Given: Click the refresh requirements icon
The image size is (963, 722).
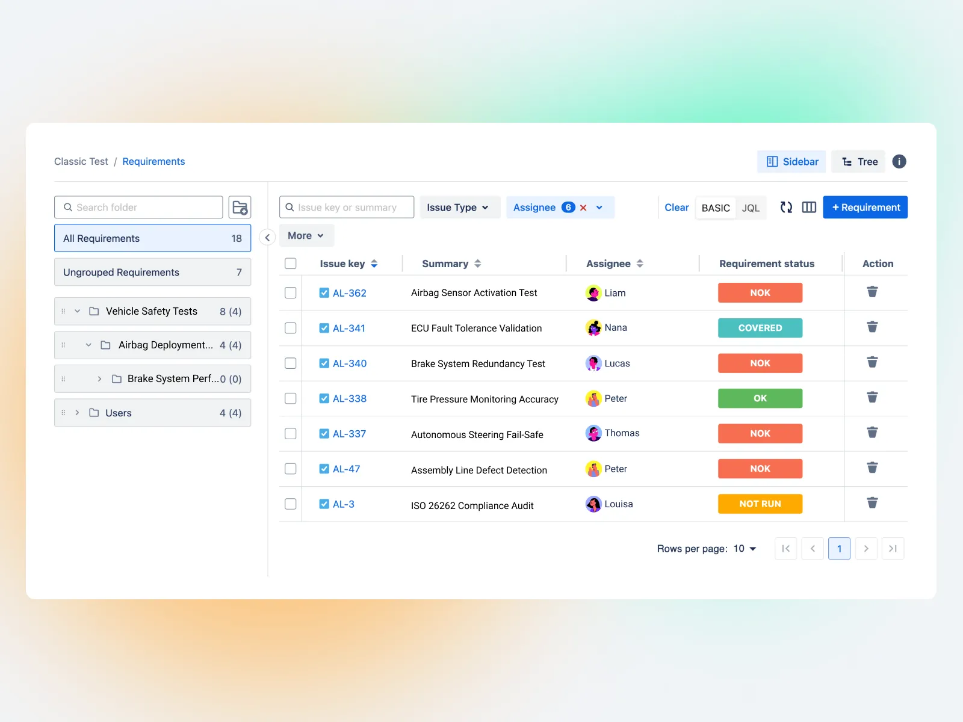Looking at the screenshot, I should click(786, 208).
